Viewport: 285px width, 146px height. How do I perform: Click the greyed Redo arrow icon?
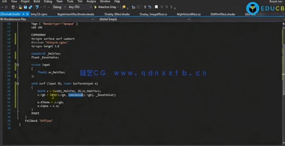coord(45,7)
